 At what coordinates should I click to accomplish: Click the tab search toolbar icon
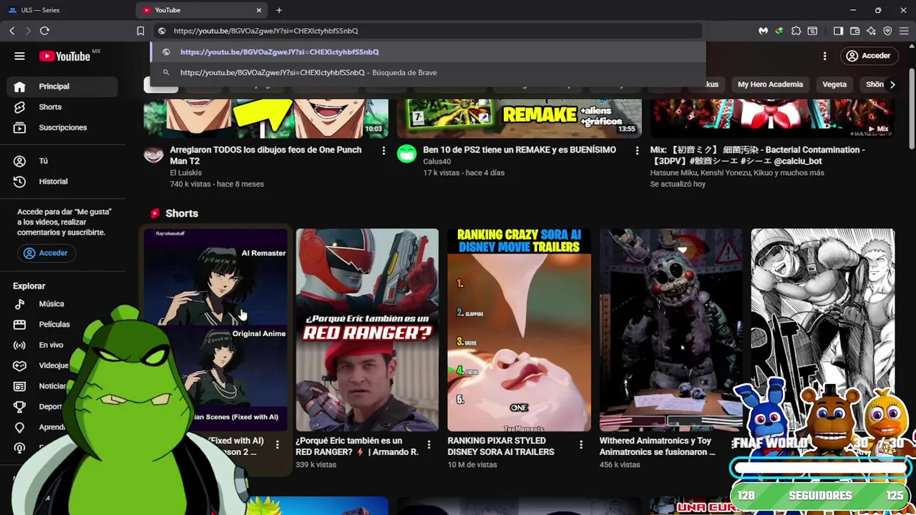(812, 31)
